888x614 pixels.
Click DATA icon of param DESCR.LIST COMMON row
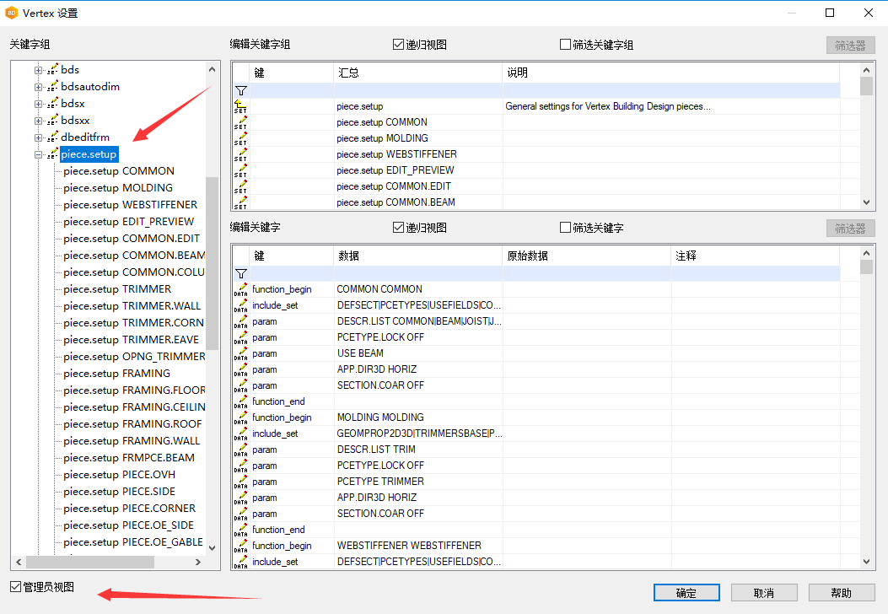(x=240, y=321)
